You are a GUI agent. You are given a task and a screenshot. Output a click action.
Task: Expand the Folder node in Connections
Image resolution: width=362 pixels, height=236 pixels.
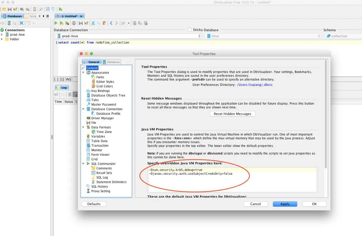pyautogui.click(x=2, y=39)
